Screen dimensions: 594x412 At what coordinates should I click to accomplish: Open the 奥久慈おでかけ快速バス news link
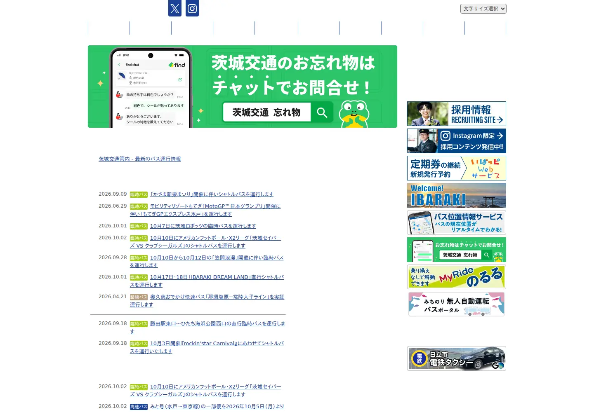[207, 301]
